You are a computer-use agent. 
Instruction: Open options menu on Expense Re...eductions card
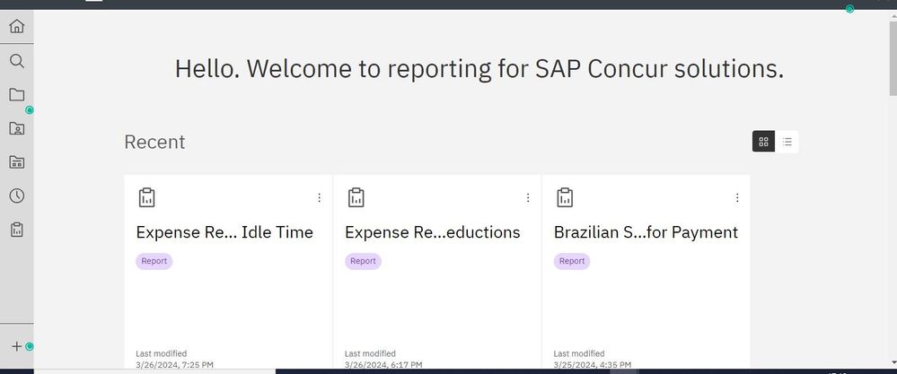tap(528, 197)
